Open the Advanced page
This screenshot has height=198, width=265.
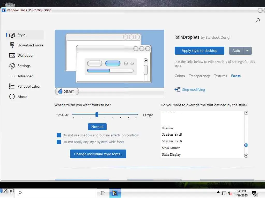pos(25,76)
